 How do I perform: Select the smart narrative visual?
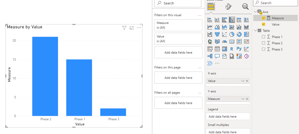click(x=224, y=56)
